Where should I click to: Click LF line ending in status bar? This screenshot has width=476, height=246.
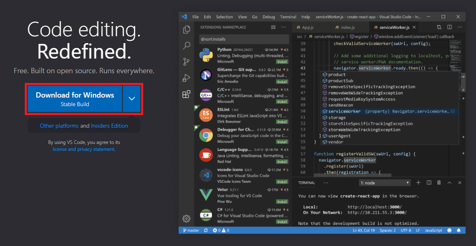coord(418,231)
